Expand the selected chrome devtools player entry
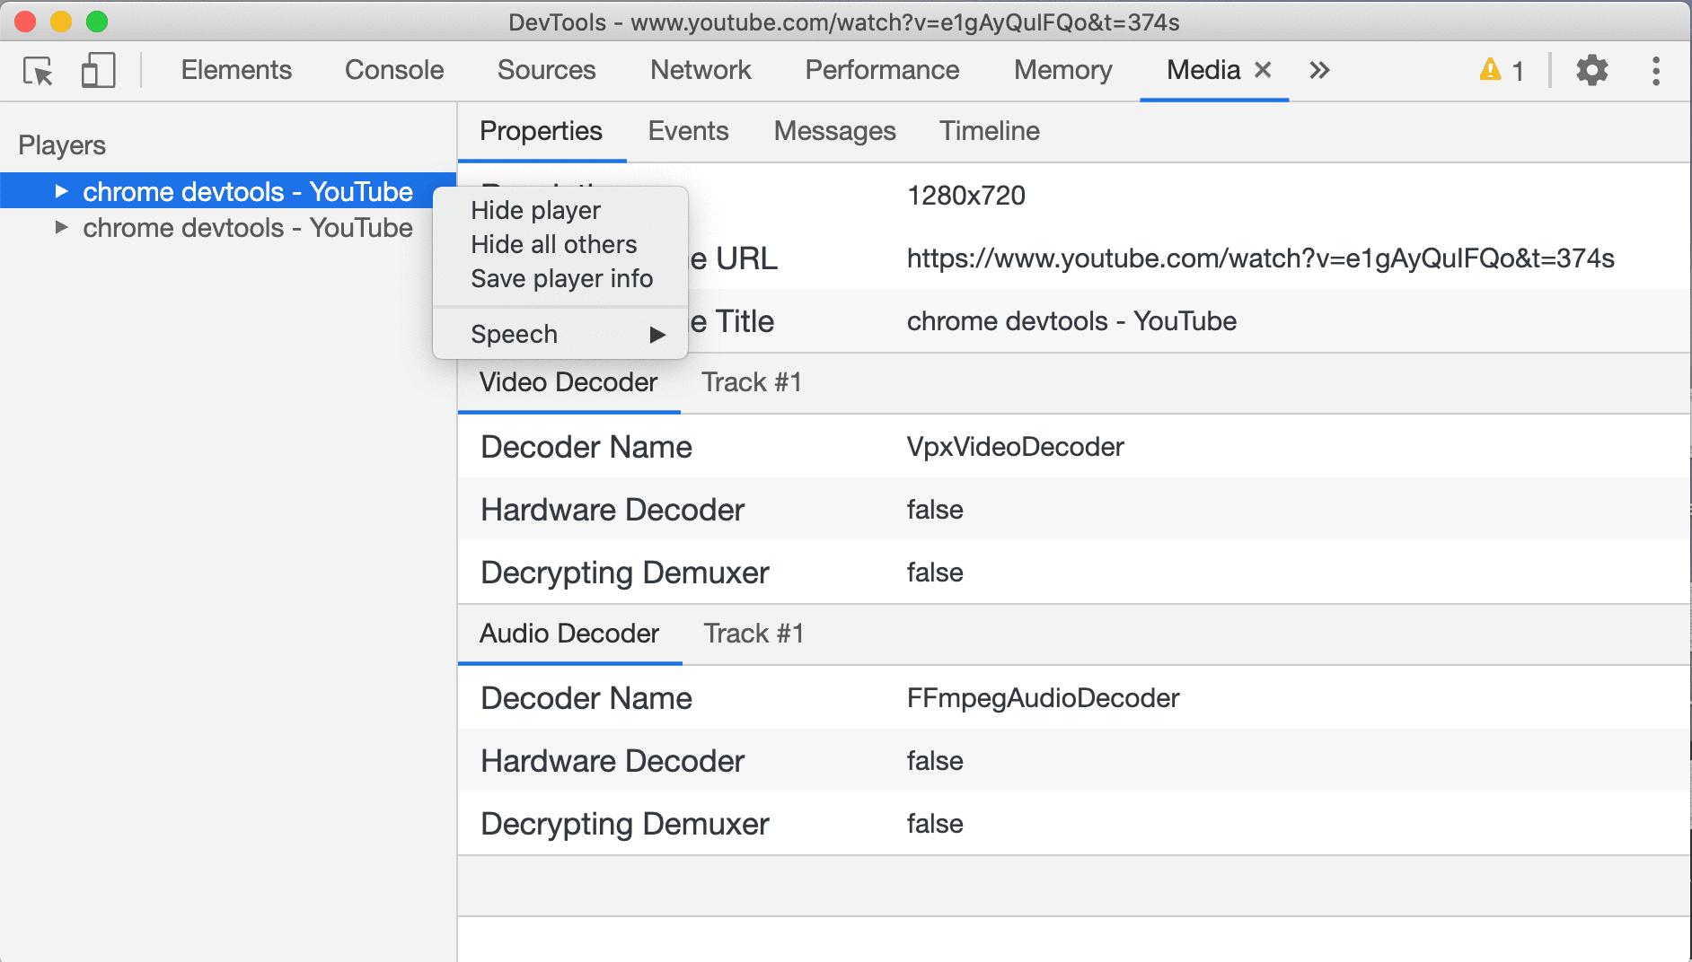The width and height of the screenshot is (1692, 962). click(x=59, y=190)
